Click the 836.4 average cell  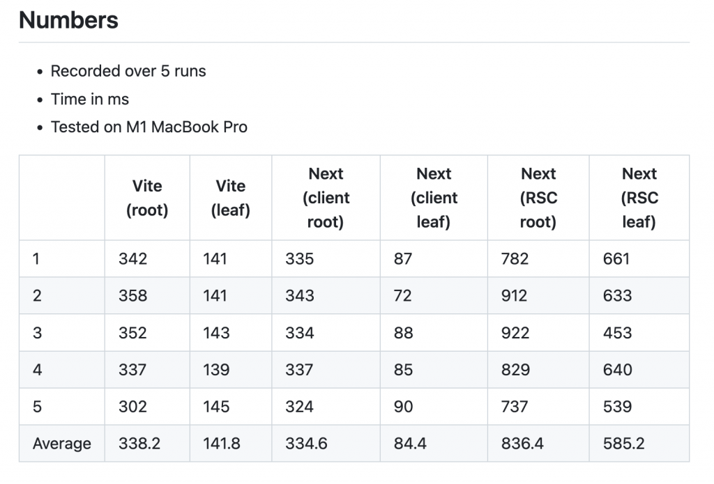pos(522,444)
